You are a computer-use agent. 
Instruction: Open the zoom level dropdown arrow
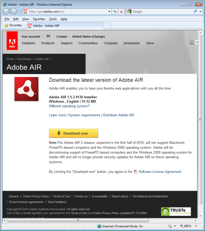click(196, 226)
